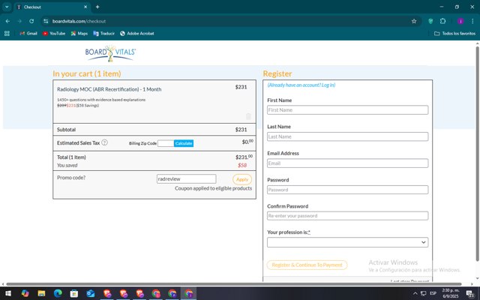Click the Confirm Password field

[x=347, y=216]
